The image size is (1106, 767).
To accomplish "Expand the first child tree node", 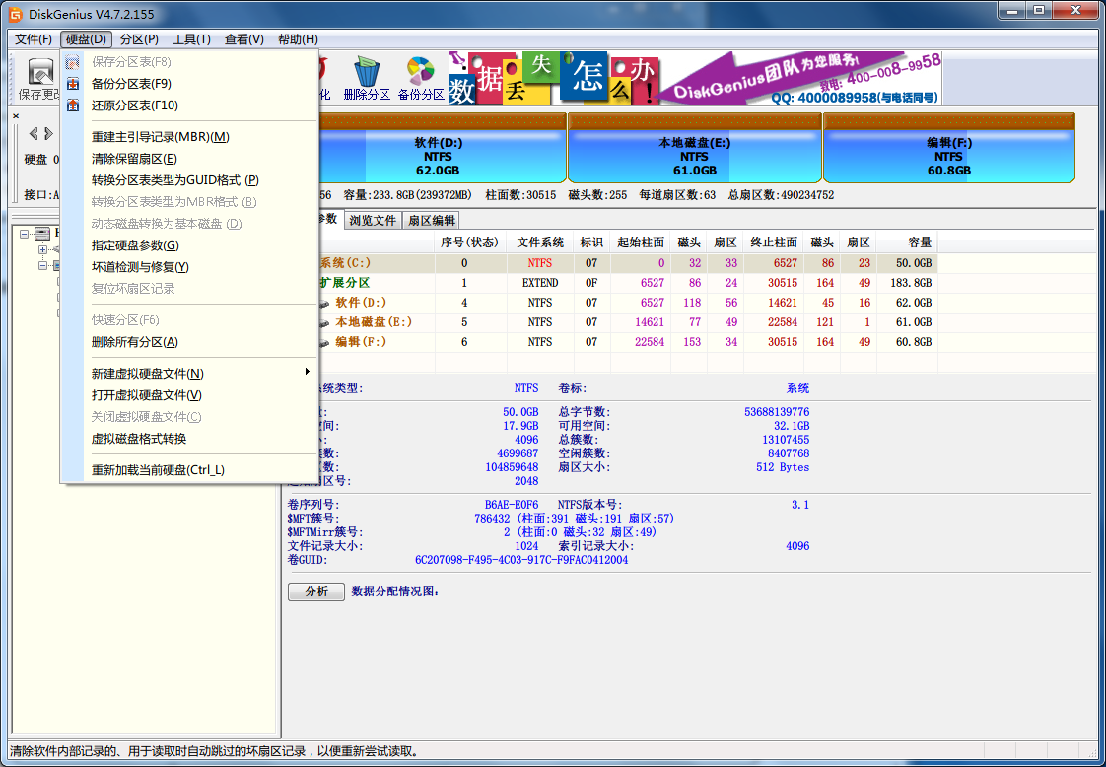I will coord(43,249).
